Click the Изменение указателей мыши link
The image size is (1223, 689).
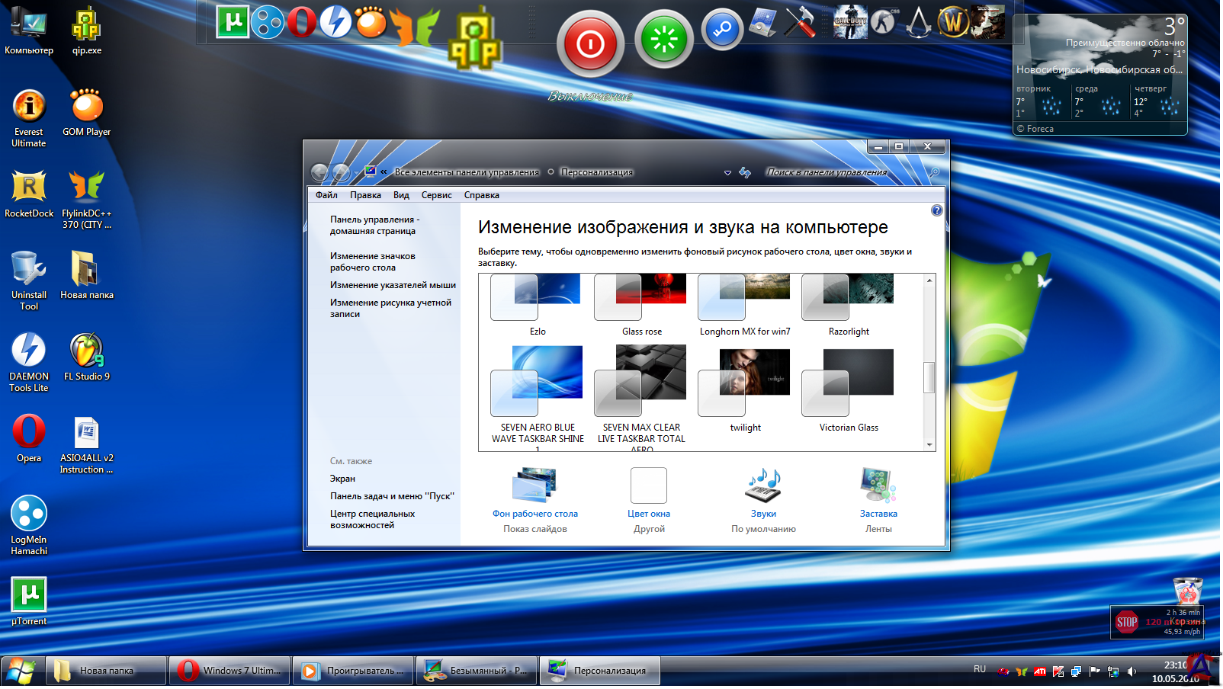[x=393, y=285]
